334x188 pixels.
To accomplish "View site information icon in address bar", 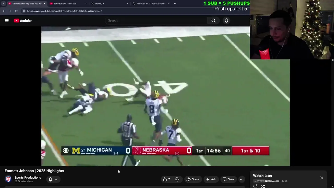I will click(24, 11).
